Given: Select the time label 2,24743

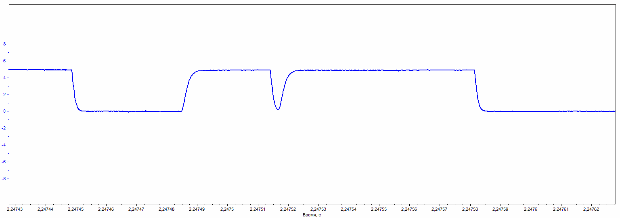Looking at the screenshot, I should coord(15,210).
